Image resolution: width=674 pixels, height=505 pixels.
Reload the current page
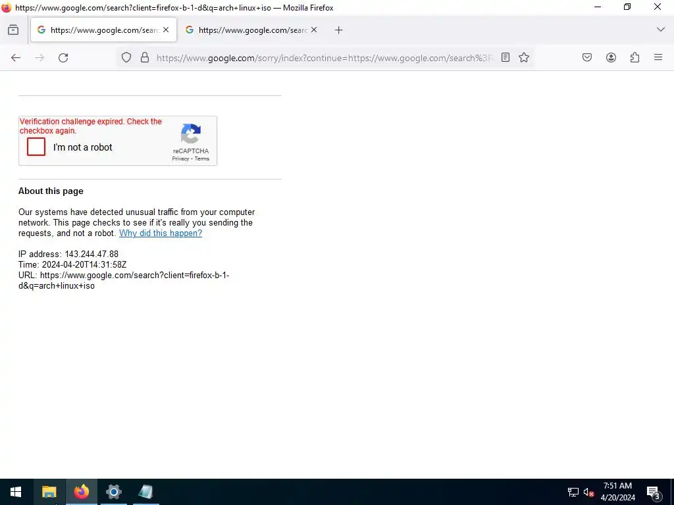point(63,58)
